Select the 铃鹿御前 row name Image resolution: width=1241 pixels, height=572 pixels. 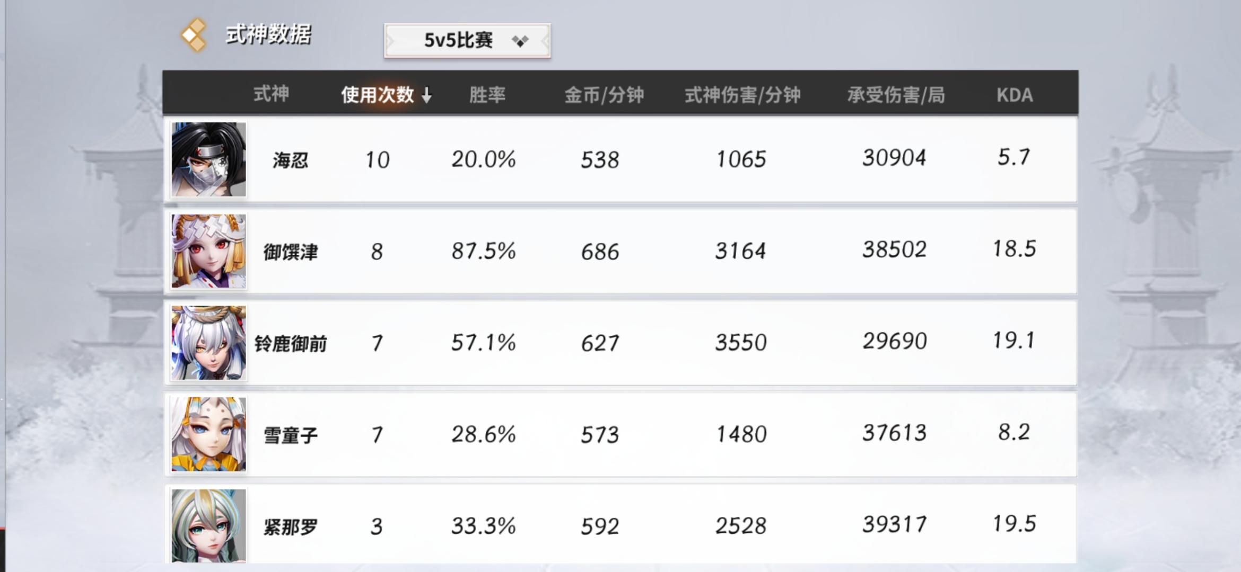290,344
